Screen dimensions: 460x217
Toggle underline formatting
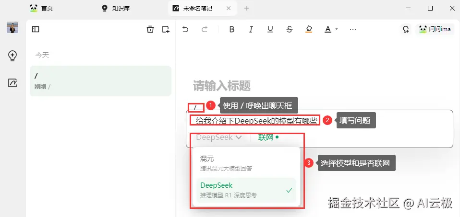(270, 29)
